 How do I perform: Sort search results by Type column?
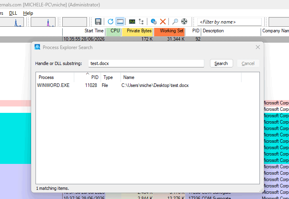tap(111, 77)
